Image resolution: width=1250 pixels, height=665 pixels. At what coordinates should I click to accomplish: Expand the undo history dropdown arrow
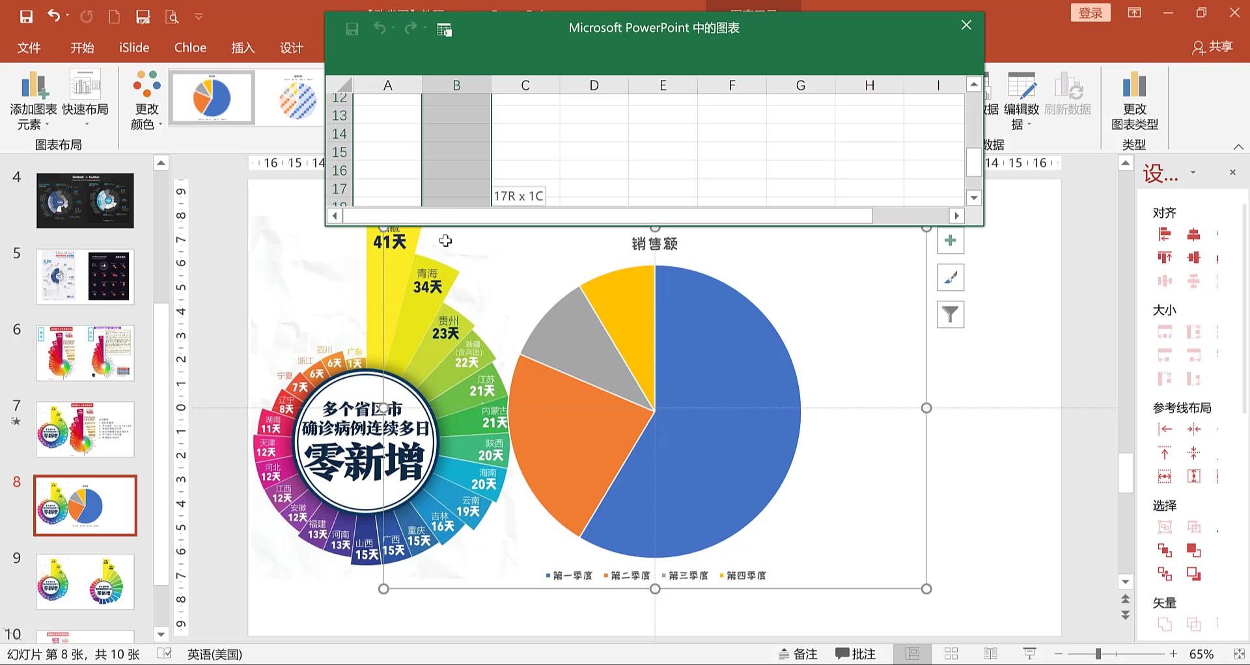tap(67, 16)
